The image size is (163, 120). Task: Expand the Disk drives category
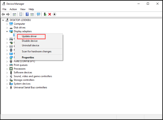tap(7, 28)
